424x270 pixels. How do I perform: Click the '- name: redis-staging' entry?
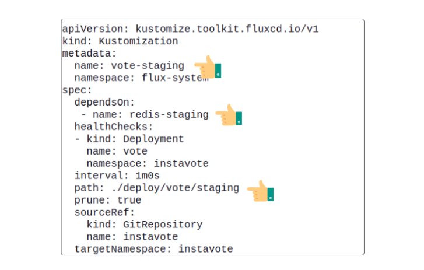[145, 114]
